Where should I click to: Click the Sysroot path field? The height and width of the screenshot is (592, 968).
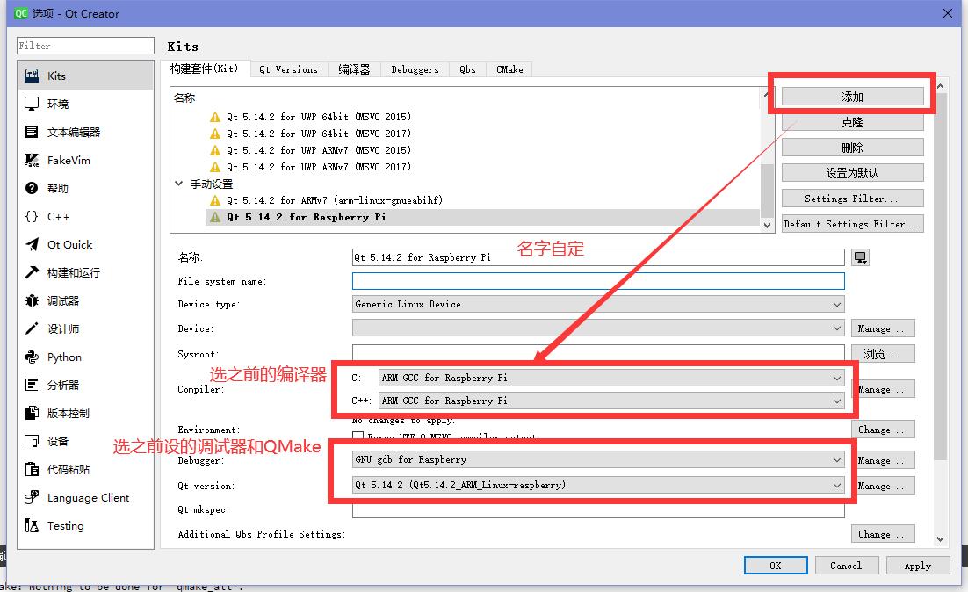point(597,352)
